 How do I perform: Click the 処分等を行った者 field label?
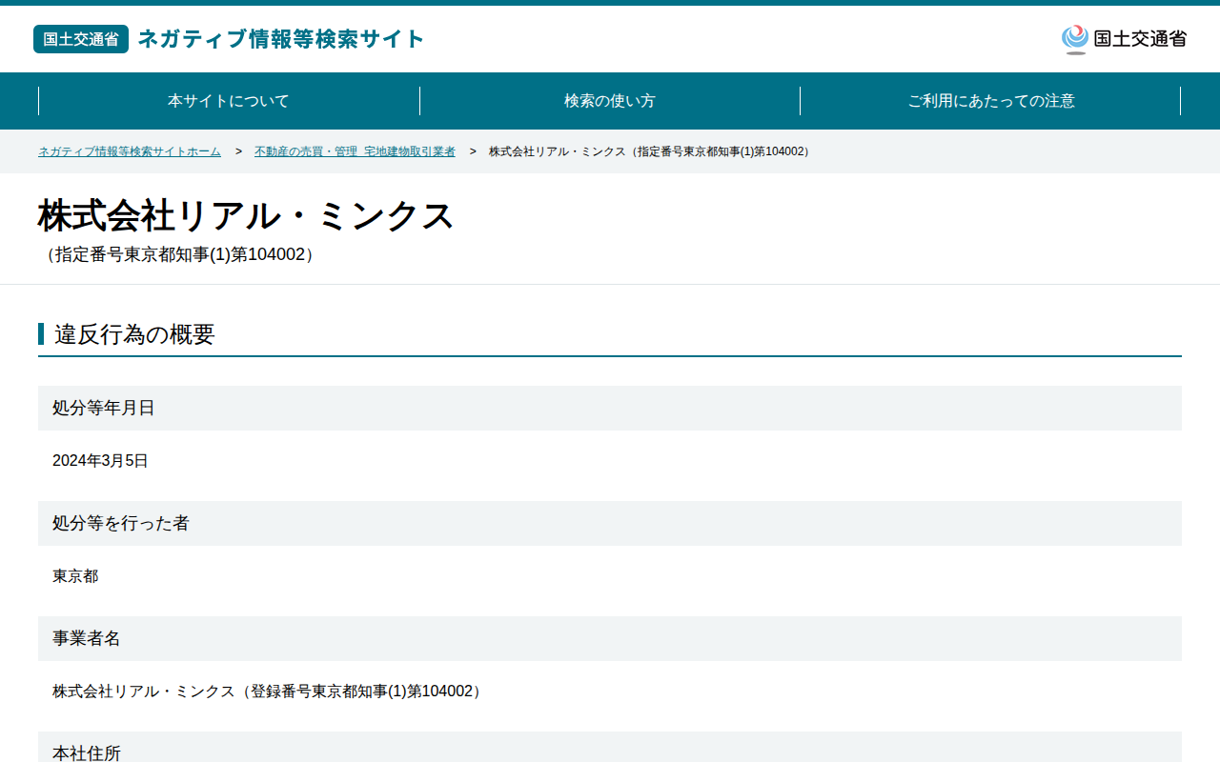(x=121, y=523)
